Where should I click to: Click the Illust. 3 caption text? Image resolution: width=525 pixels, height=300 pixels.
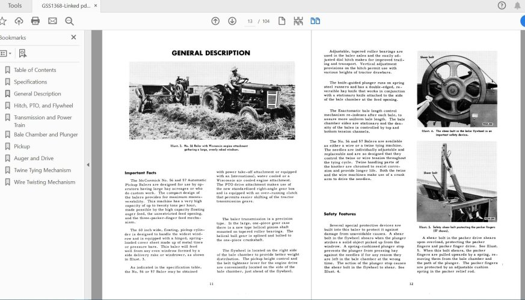pos(209,148)
